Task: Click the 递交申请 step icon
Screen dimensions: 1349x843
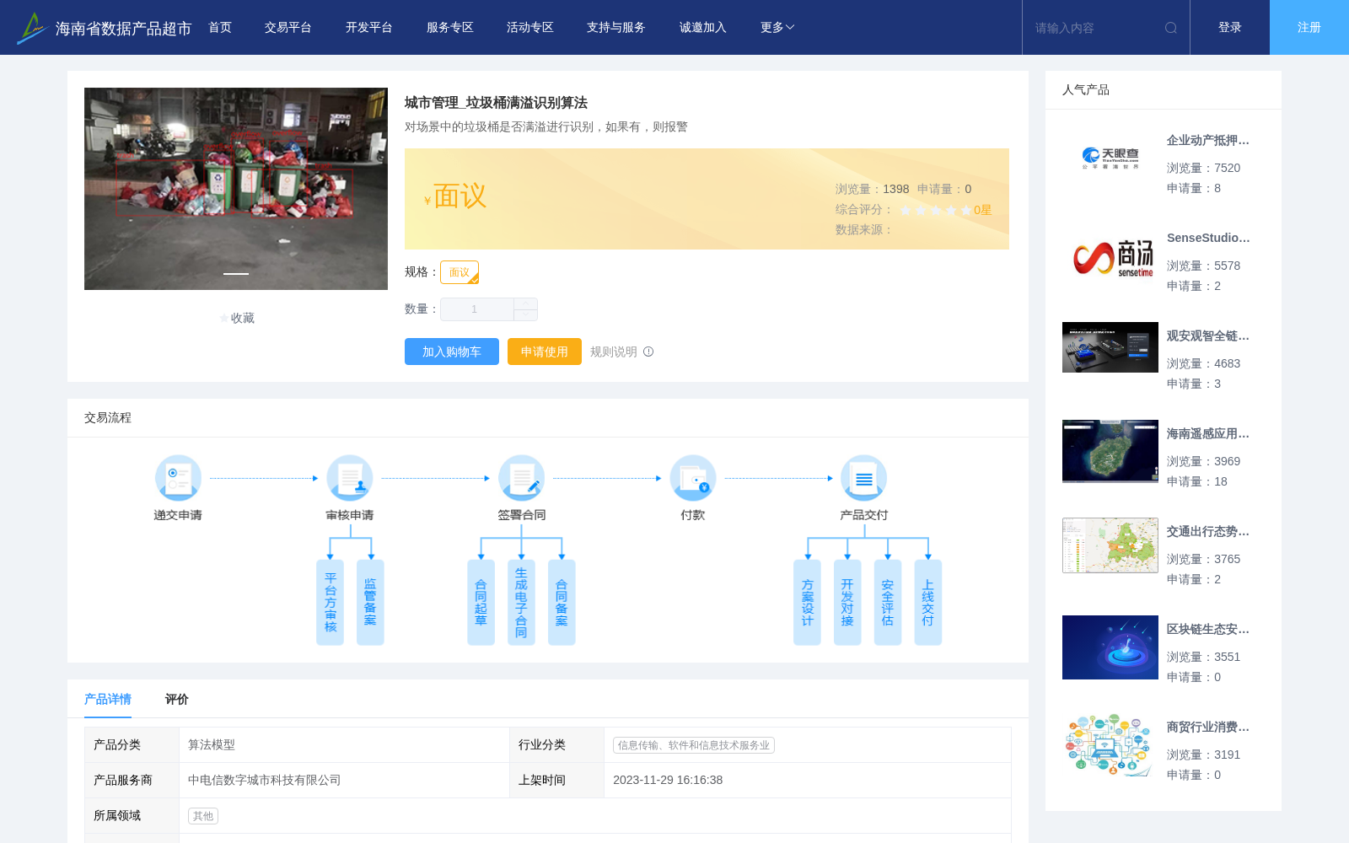Action: click(178, 478)
